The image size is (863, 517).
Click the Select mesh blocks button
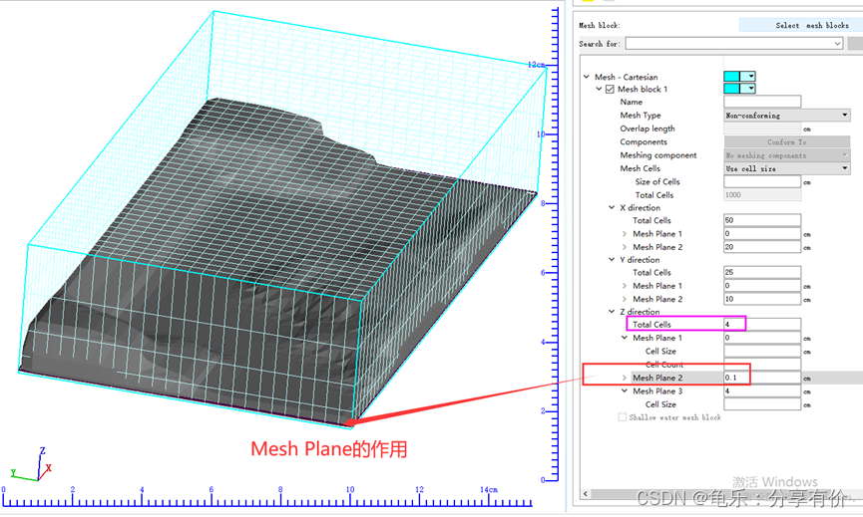tap(801, 25)
